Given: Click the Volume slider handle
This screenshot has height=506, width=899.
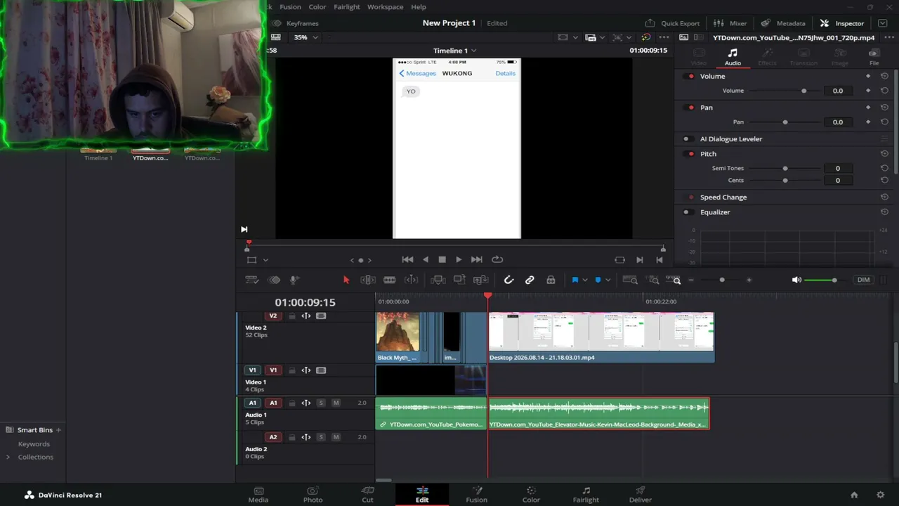Looking at the screenshot, I should click(x=804, y=91).
